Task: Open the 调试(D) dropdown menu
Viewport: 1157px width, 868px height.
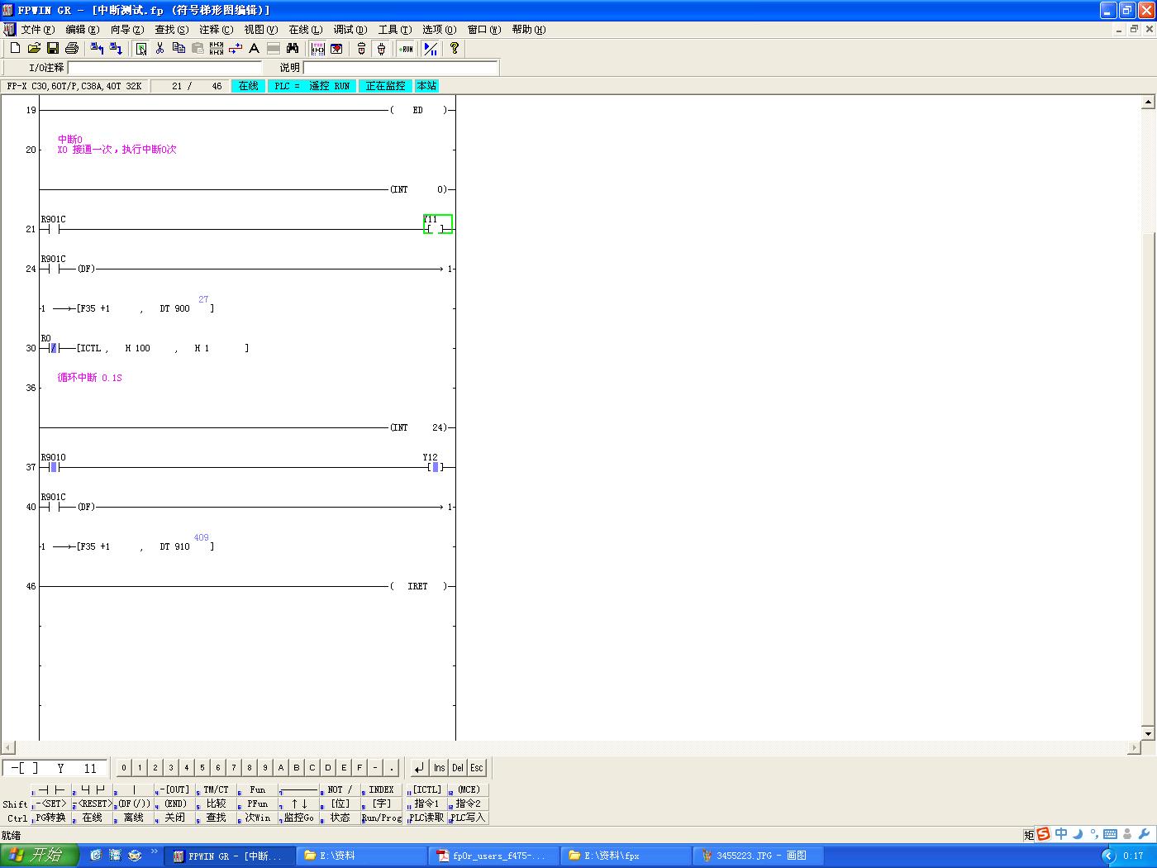Action: tap(350, 30)
